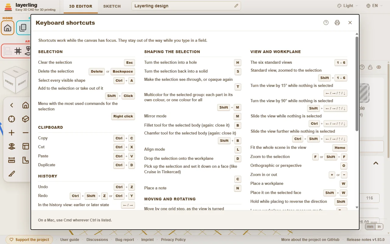Print the keyboard shortcuts list
Viewport: 390px width, 244px height.
point(337,23)
